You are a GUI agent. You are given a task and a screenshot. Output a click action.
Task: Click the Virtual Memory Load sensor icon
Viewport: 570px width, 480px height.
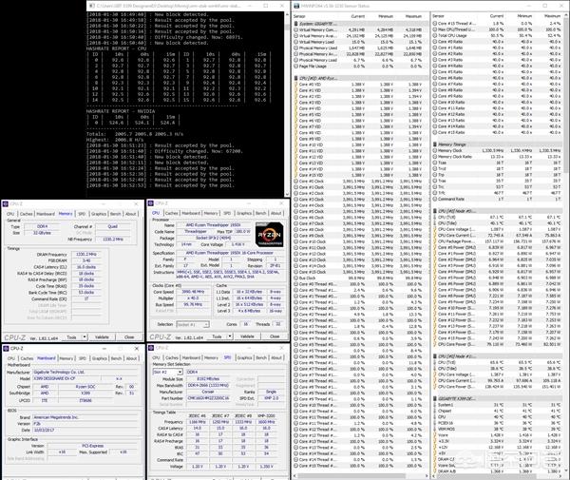(x=295, y=44)
